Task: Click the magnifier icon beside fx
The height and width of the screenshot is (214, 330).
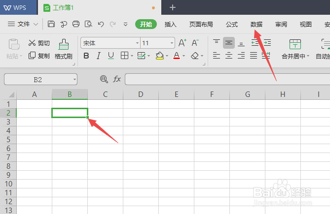Action: point(104,79)
